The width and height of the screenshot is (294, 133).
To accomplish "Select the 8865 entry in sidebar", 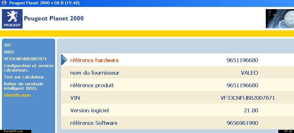I will 9,52.
